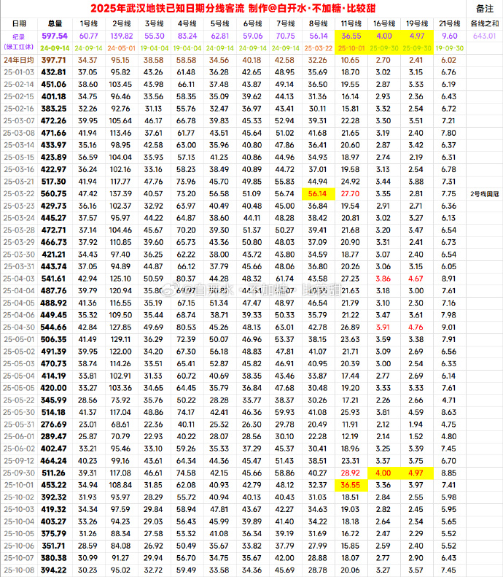Select the 日期 column header

[x=17, y=24]
